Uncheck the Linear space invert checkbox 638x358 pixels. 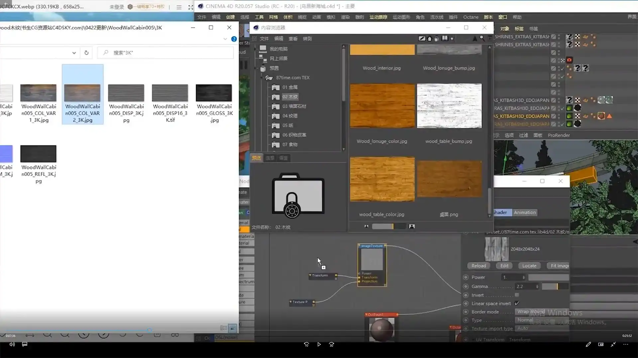pyautogui.click(x=517, y=303)
